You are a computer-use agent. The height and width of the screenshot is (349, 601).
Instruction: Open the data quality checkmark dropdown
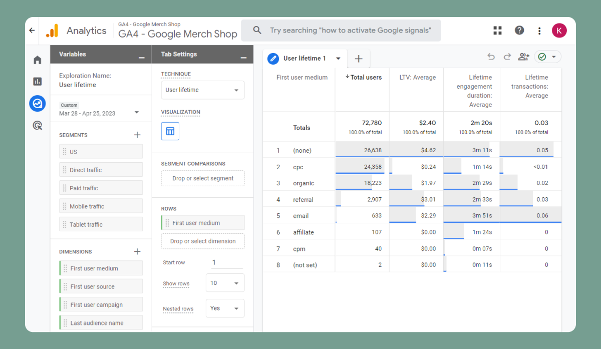pos(548,57)
